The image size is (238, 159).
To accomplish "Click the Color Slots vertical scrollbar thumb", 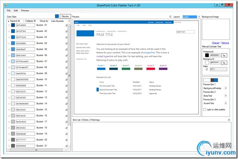I will point(69,76).
